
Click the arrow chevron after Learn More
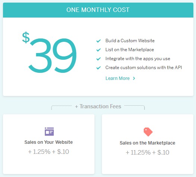click(x=134, y=78)
